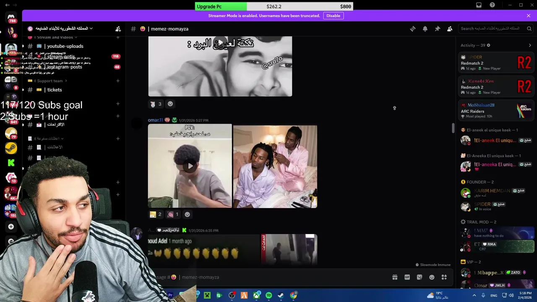
Task: Open Spotify from the taskbar
Action: point(268,295)
